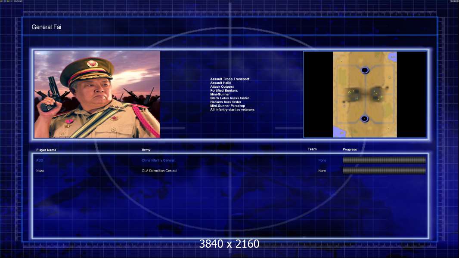Click the Mini-Gunner list entry

click(220, 94)
